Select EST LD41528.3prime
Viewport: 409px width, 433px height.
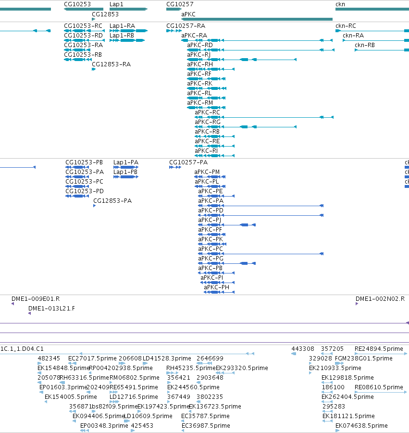145,363
